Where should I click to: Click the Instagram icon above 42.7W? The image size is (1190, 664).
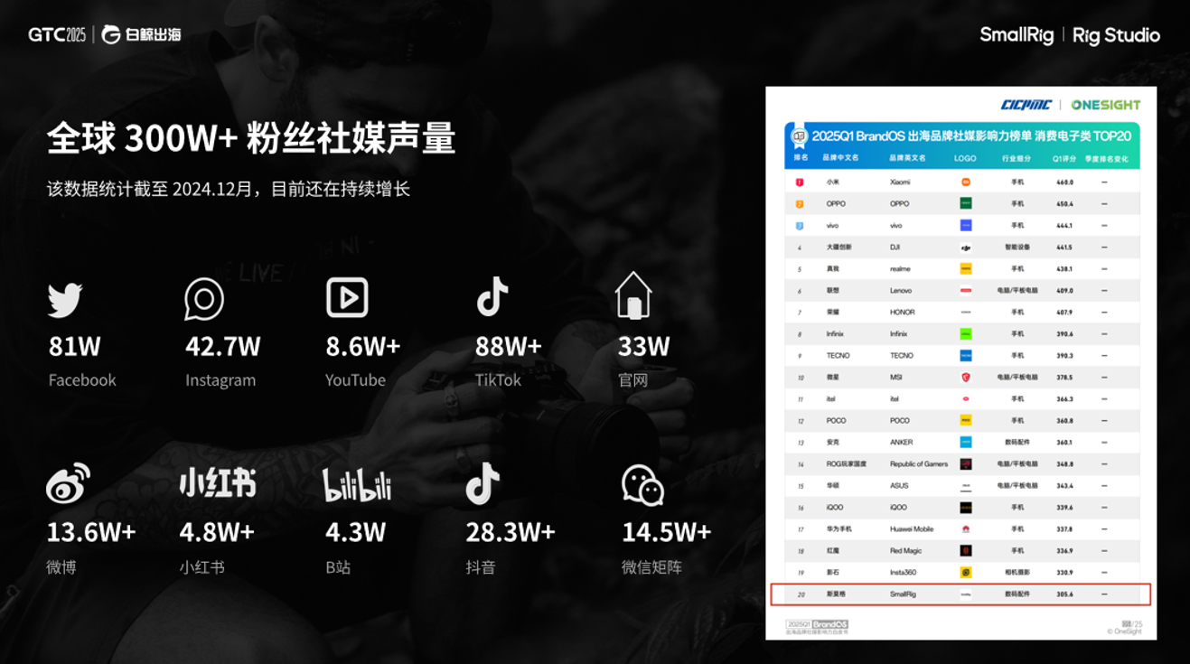point(203,298)
